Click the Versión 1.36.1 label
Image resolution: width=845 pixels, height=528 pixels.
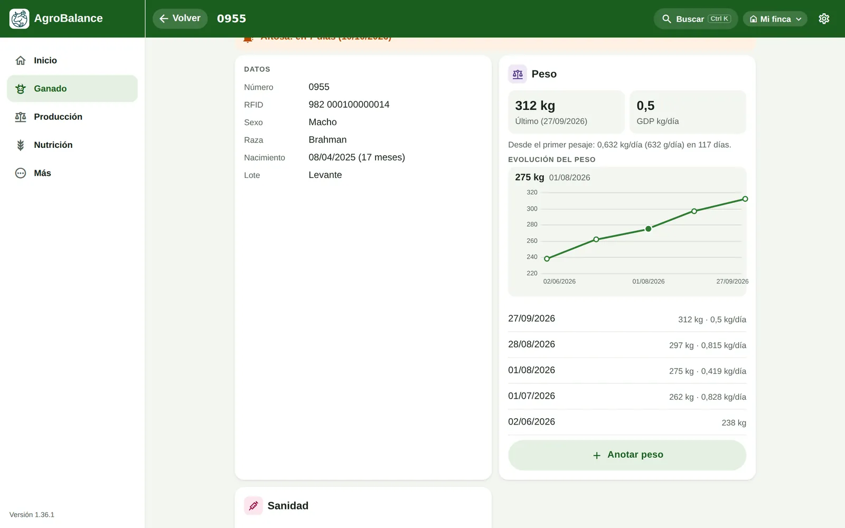[x=32, y=515]
